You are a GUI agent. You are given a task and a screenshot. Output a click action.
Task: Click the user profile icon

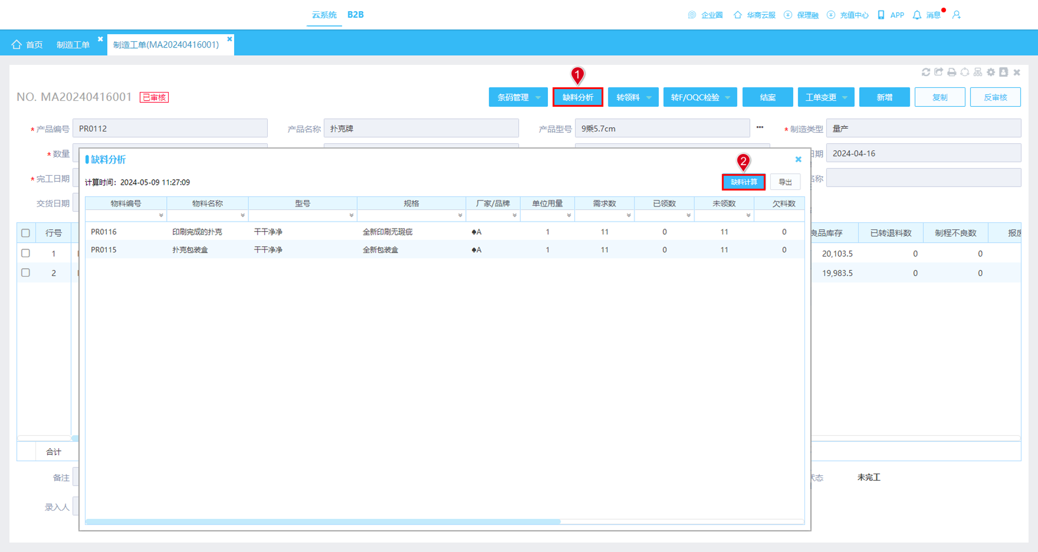coord(957,15)
